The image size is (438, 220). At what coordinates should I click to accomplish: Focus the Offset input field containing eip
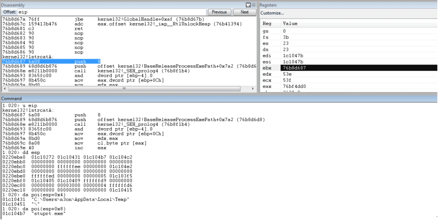[112, 12]
